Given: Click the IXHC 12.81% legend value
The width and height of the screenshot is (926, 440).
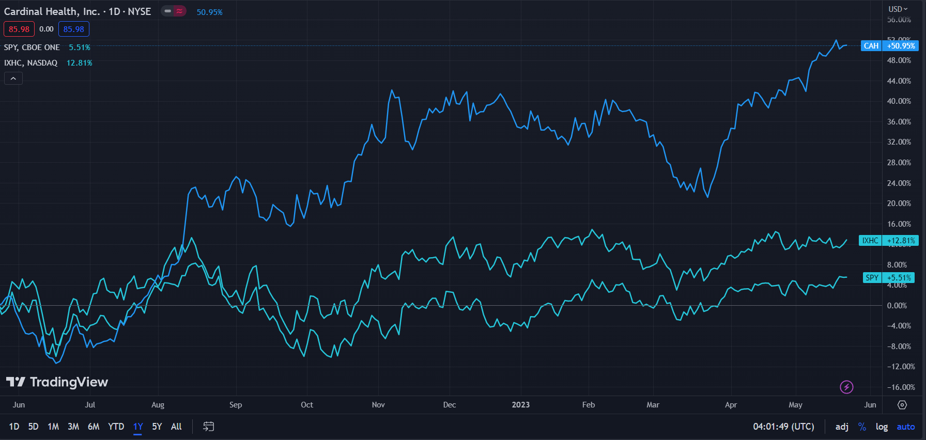Looking at the screenshot, I should [80, 63].
